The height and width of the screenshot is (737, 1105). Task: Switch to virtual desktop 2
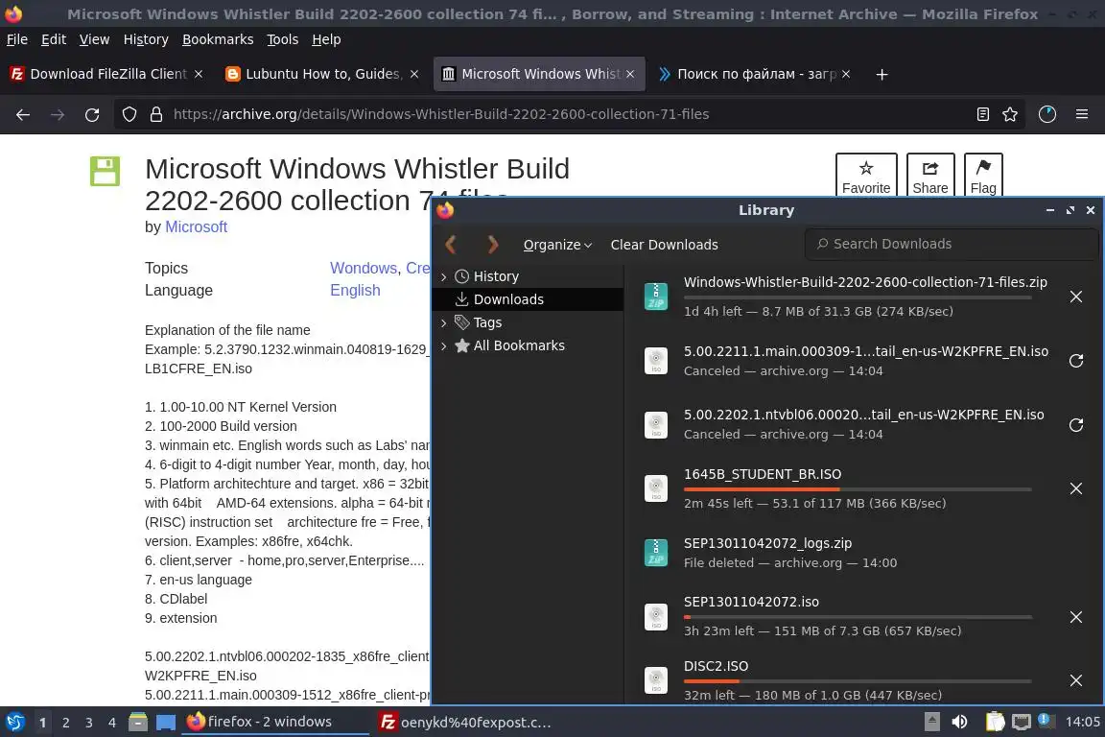[65, 723]
